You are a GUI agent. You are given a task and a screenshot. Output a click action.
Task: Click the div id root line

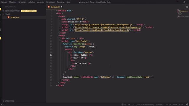tap(72, 39)
